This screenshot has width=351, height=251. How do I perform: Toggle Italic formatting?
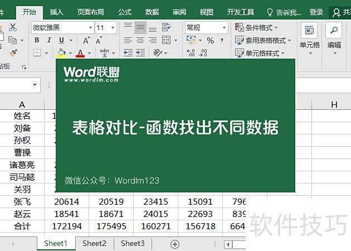[x=49, y=40]
